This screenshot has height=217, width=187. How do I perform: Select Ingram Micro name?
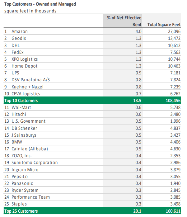coord(25,170)
